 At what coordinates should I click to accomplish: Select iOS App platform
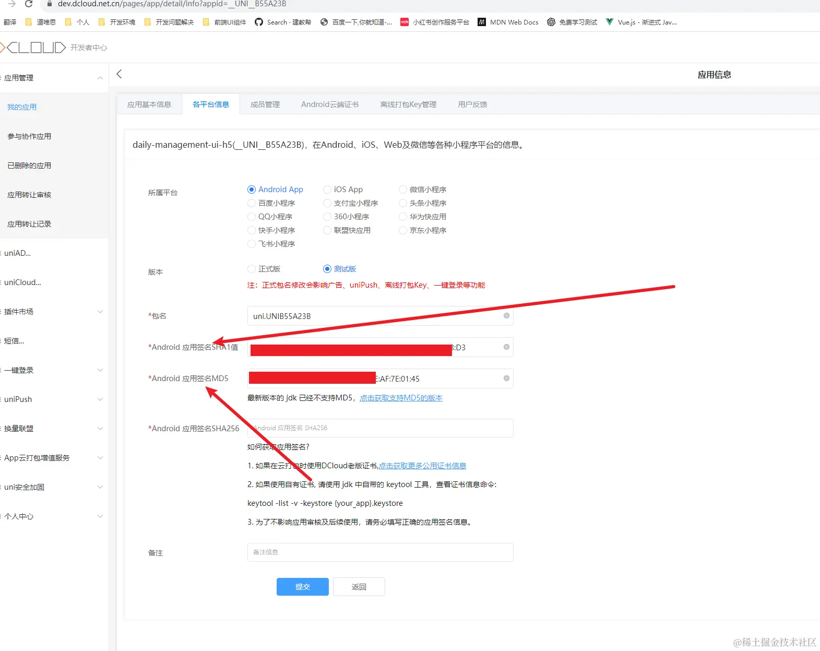(x=343, y=190)
